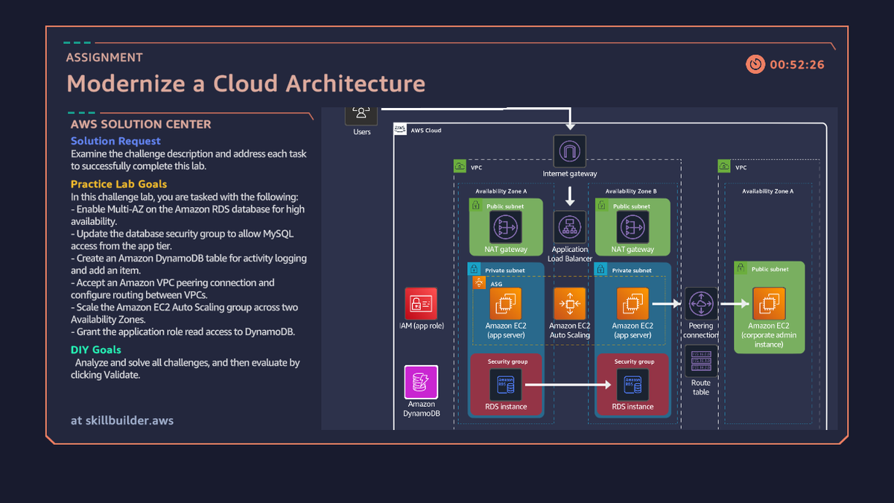This screenshot has width=894, height=503.
Task: Click the 00:52:26 countdown timer text
Action: click(x=797, y=65)
